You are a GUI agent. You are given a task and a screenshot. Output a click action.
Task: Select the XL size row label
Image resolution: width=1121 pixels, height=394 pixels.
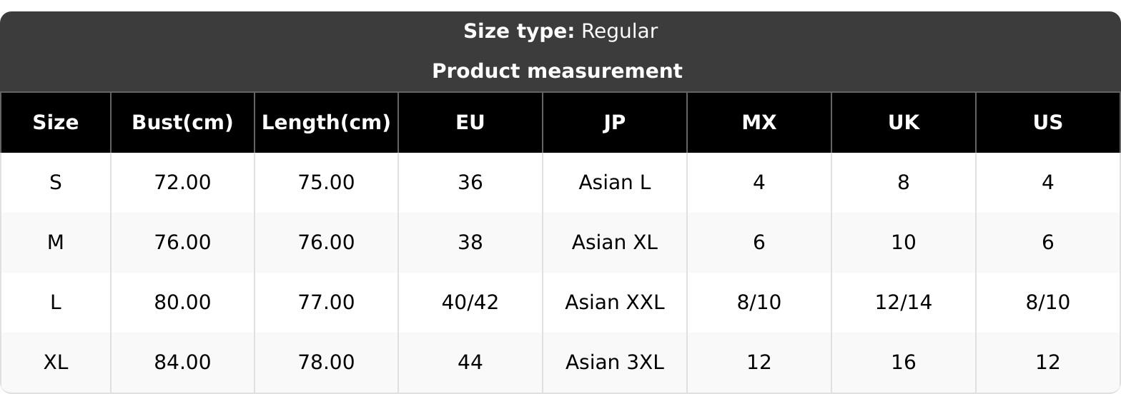[x=56, y=363]
